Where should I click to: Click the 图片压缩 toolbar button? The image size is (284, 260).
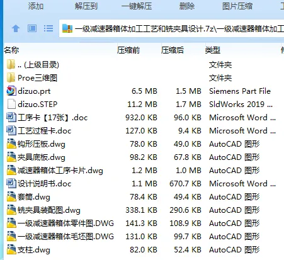pyautogui.click(x=237, y=6)
